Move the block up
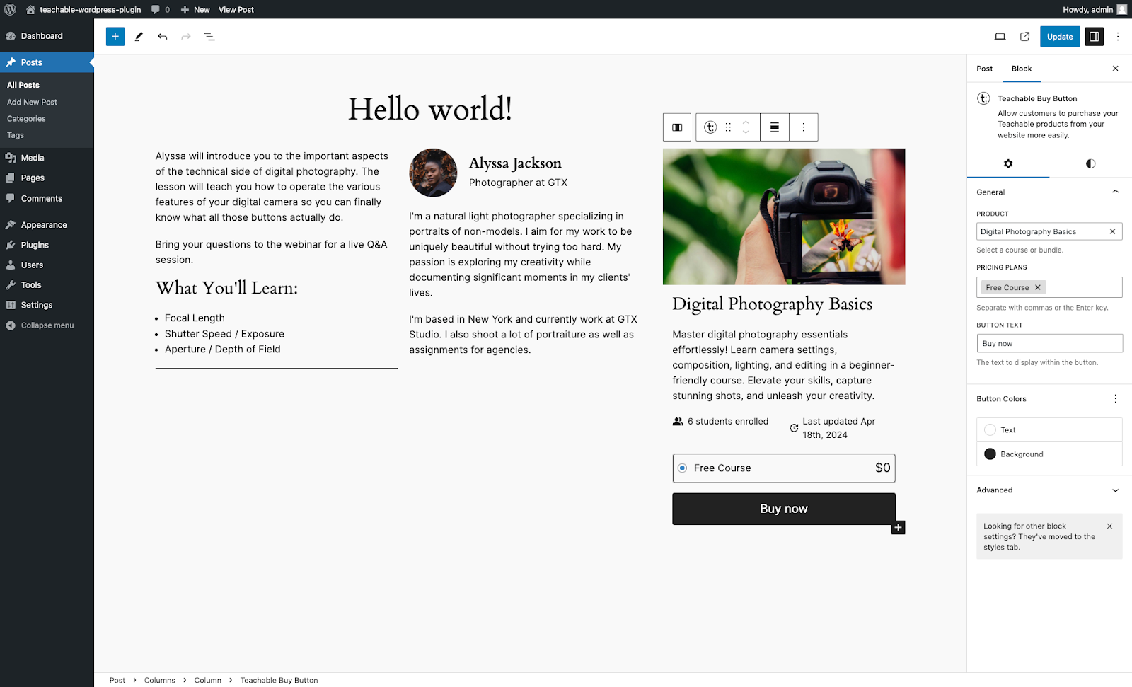Image resolution: width=1132 pixels, height=687 pixels. point(746,122)
